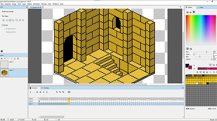
Task: Open the Windows menu
Action: point(56,4)
